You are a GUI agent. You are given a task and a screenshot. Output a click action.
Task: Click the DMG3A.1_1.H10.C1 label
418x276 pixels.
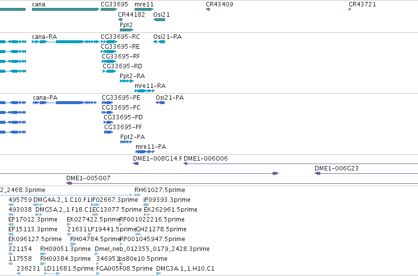[185, 269]
